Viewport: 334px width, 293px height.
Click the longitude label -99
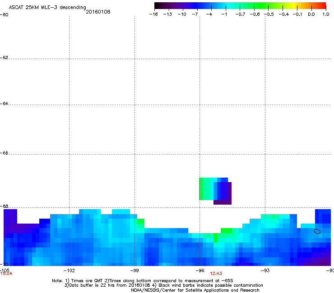135,270
